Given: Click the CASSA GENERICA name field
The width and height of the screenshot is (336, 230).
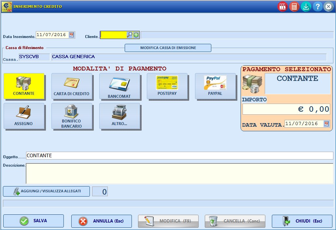Looking at the screenshot, I should 189,57.
